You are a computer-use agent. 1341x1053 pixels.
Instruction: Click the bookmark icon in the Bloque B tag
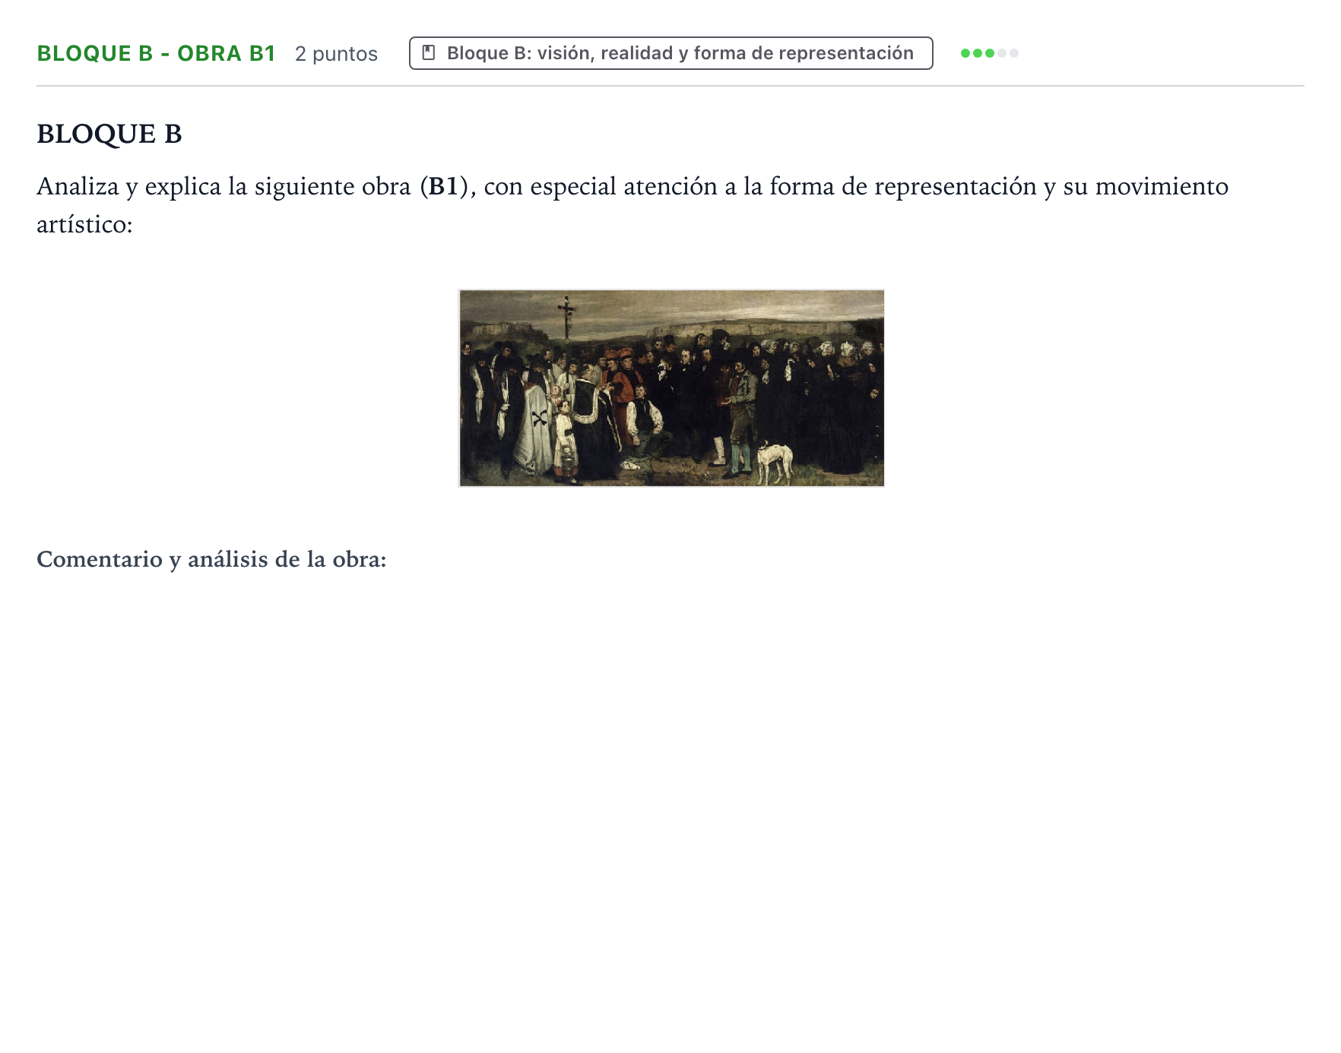(429, 53)
